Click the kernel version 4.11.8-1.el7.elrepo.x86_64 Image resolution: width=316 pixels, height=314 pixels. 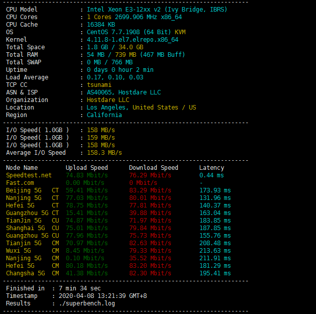point(132,40)
